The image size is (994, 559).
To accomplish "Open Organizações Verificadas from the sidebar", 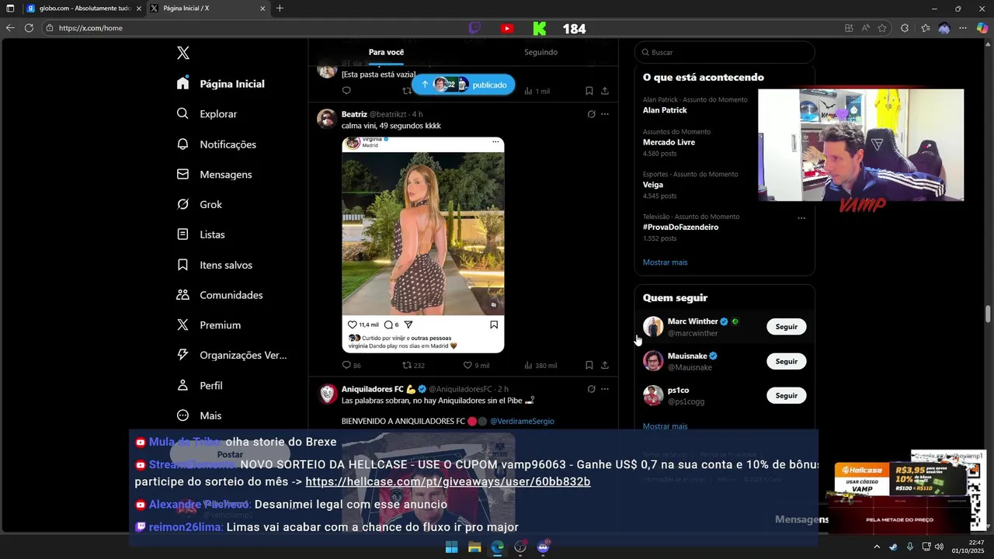I will [x=232, y=355].
